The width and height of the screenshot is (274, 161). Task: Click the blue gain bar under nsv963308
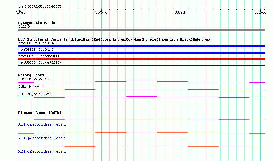142,66
